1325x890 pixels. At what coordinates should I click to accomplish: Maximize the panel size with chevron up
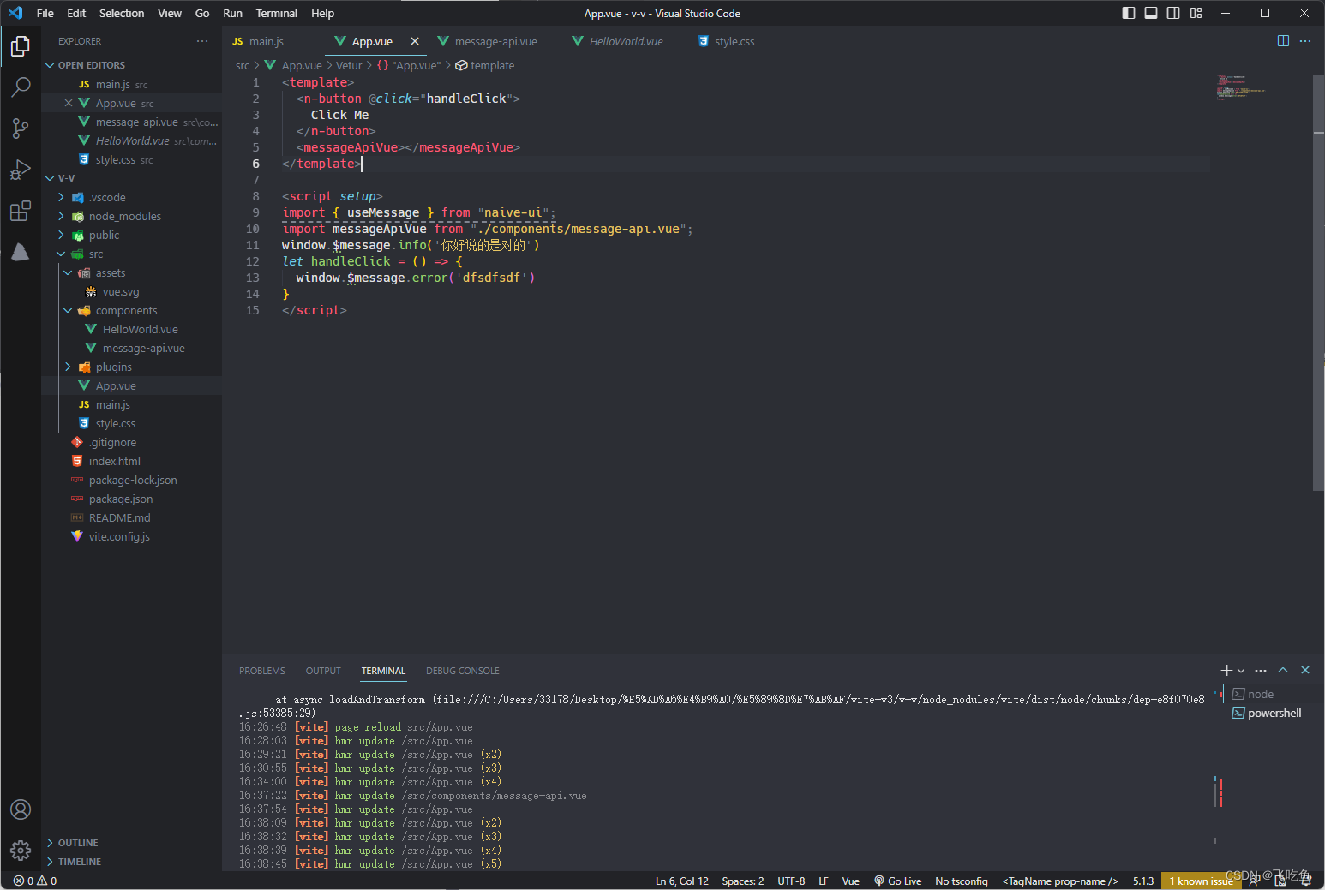click(1283, 671)
